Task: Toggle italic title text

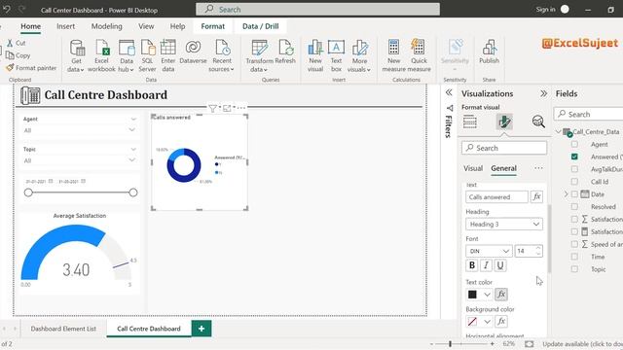Action: (x=486, y=265)
